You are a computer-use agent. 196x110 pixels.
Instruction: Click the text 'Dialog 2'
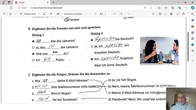coord(97,34)
